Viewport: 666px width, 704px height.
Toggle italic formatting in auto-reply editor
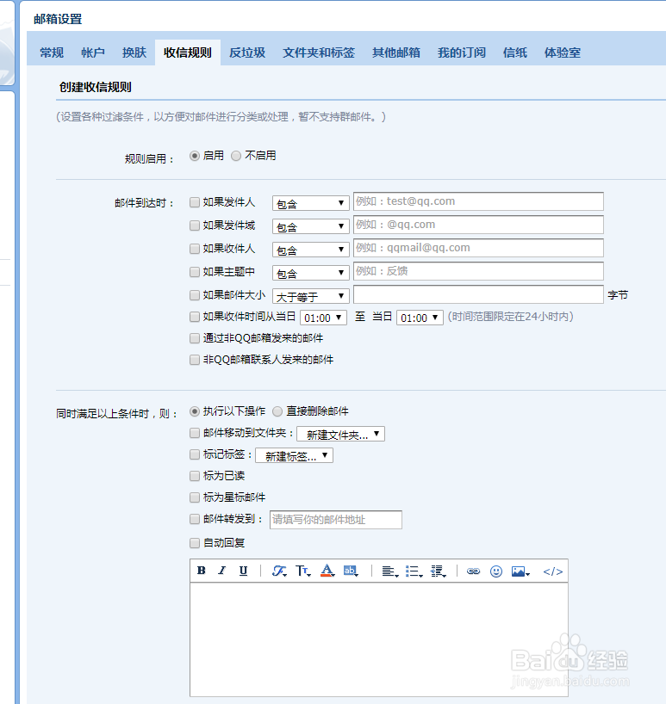click(x=222, y=571)
